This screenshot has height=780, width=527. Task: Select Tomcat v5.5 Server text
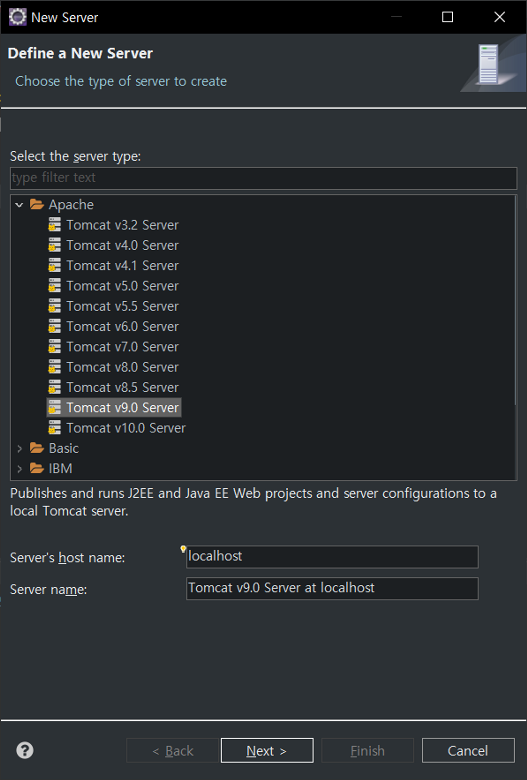[x=123, y=306]
